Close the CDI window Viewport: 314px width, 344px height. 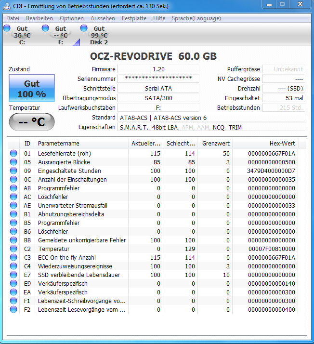(300, 4)
